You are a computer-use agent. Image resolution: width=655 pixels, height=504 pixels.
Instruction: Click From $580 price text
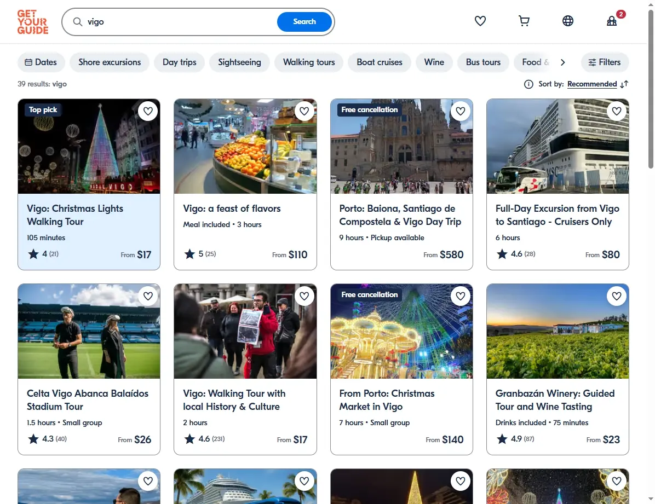(x=443, y=254)
